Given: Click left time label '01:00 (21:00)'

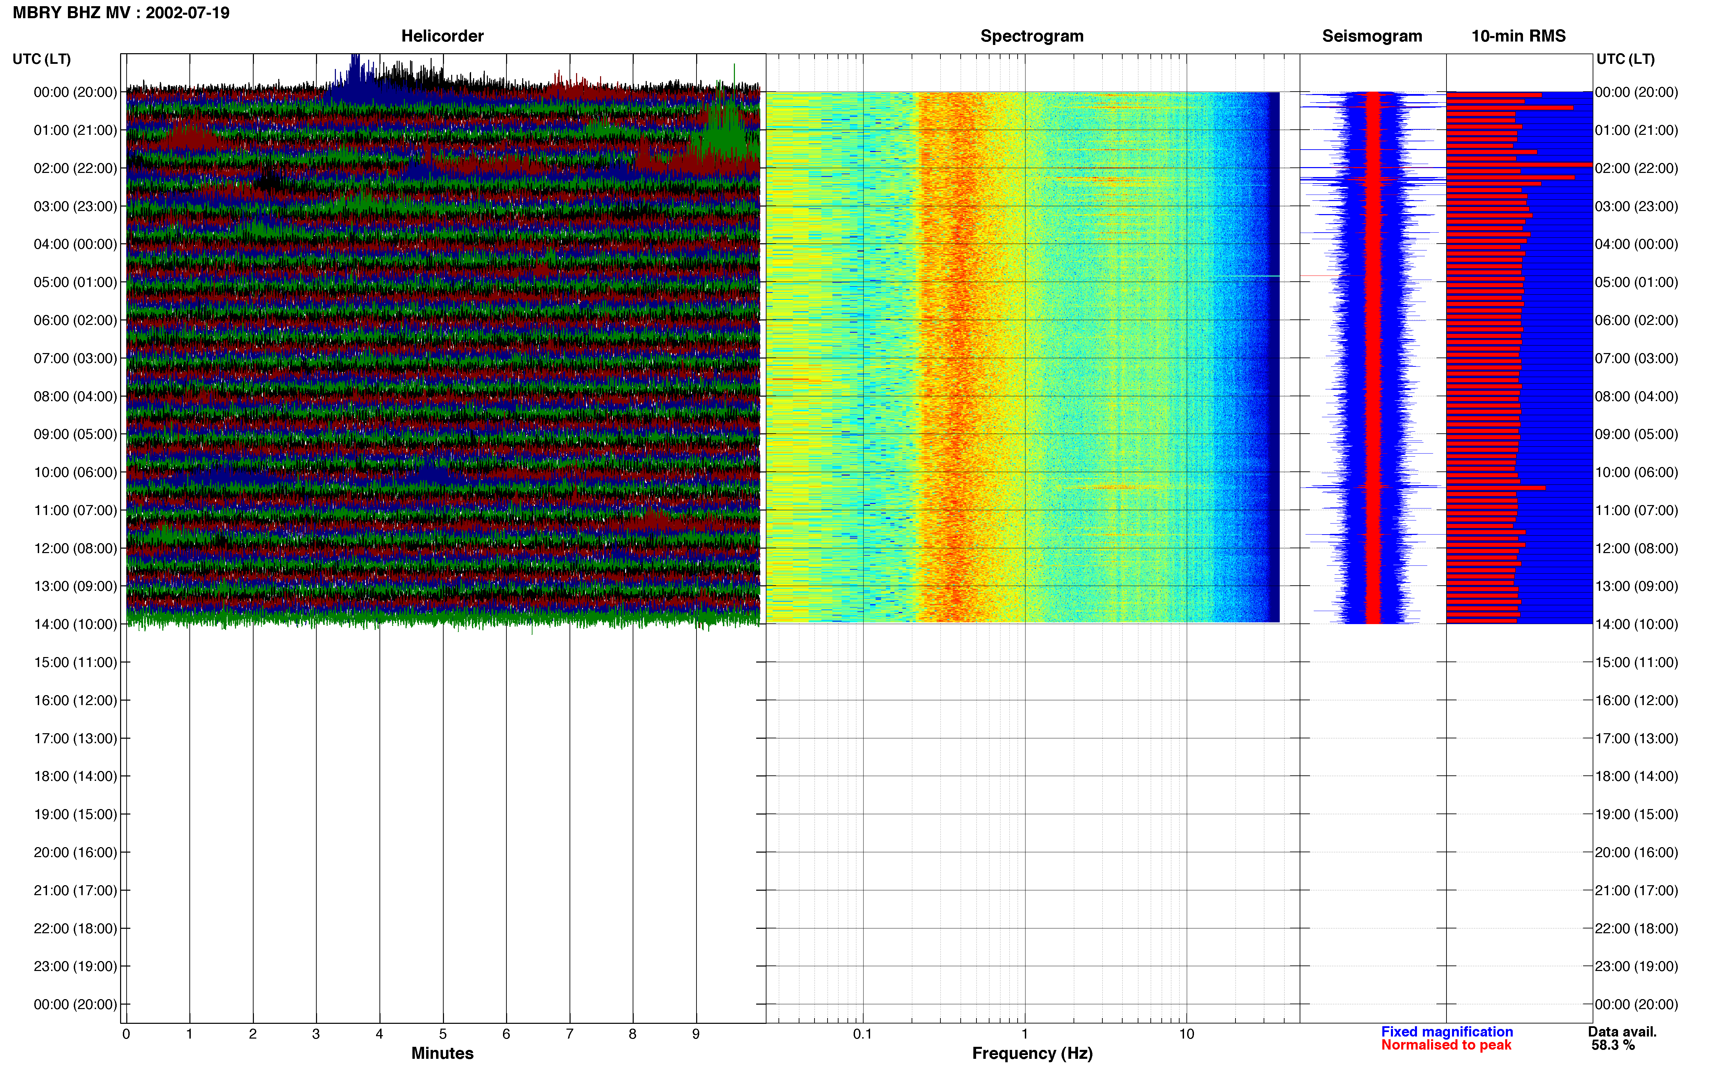Looking at the screenshot, I should [x=75, y=130].
